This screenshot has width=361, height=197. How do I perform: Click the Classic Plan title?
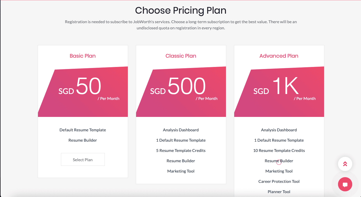pyautogui.click(x=181, y=56)
